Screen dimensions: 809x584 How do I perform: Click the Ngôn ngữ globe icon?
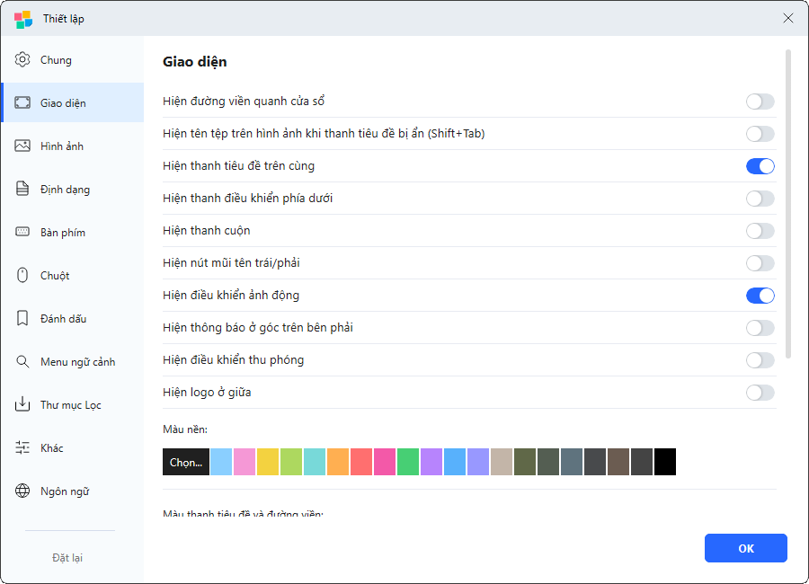point(22,491)
